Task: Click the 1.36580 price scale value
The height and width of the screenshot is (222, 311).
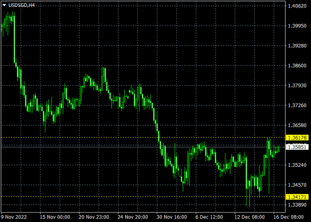Action: (297, 125)
